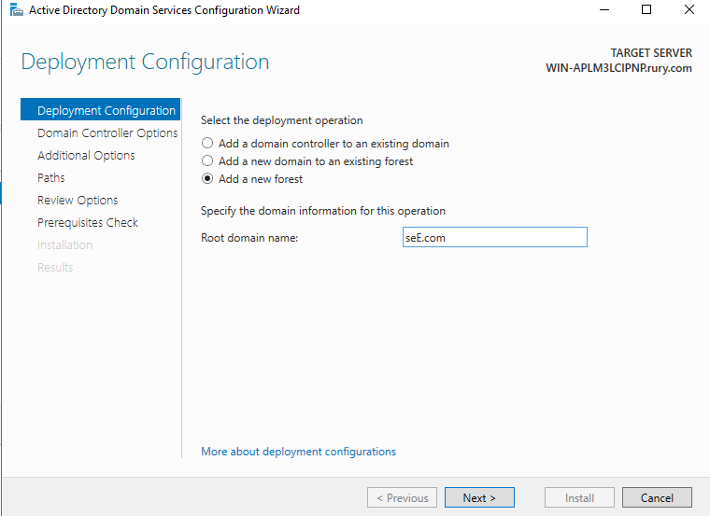The width and height of the screenshot is (710, 516).
Task: Click the Select the deployment operation text
Action: coord(281,120)
